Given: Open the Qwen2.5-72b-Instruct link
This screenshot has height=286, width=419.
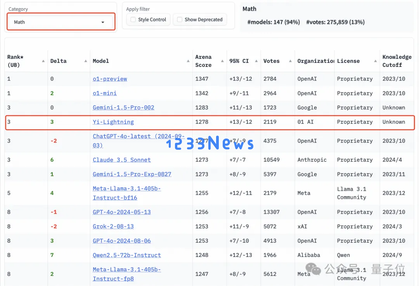Looking at the screenshot, I should [127, 255].
